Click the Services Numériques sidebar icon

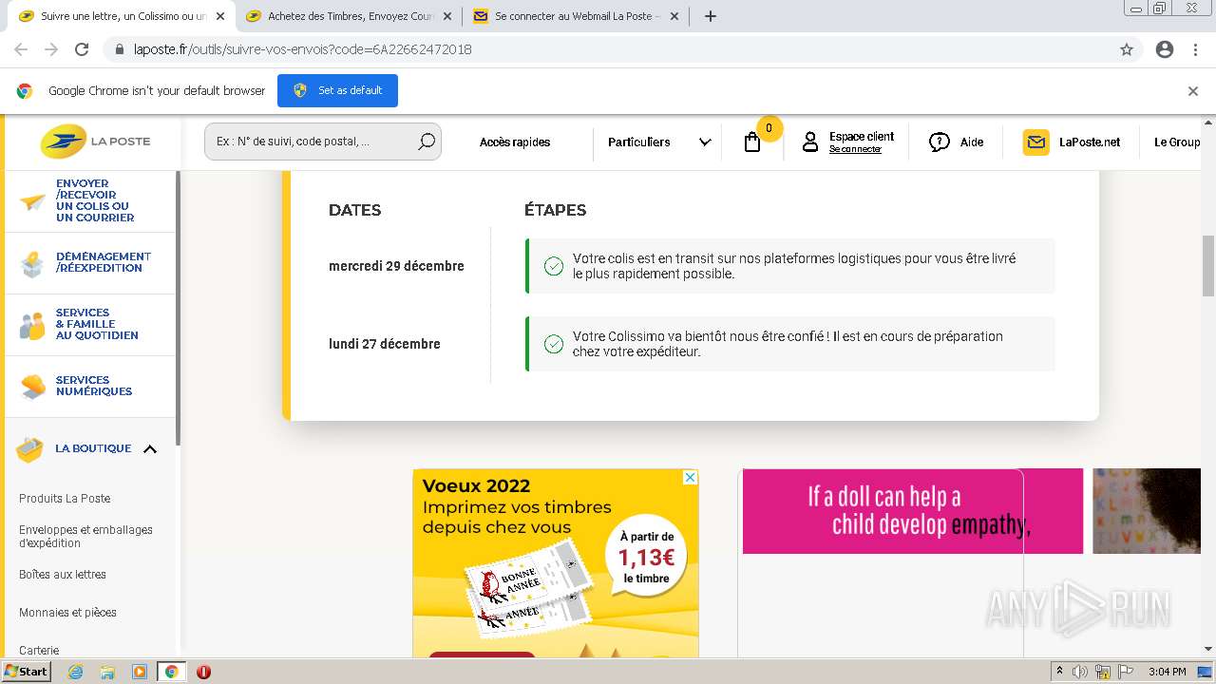tap(32, 386)
